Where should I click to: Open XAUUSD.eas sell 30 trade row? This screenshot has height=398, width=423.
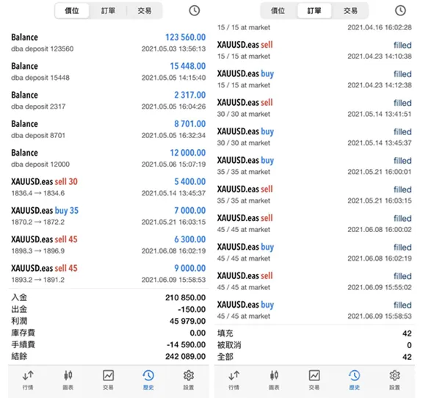point(108,187)
